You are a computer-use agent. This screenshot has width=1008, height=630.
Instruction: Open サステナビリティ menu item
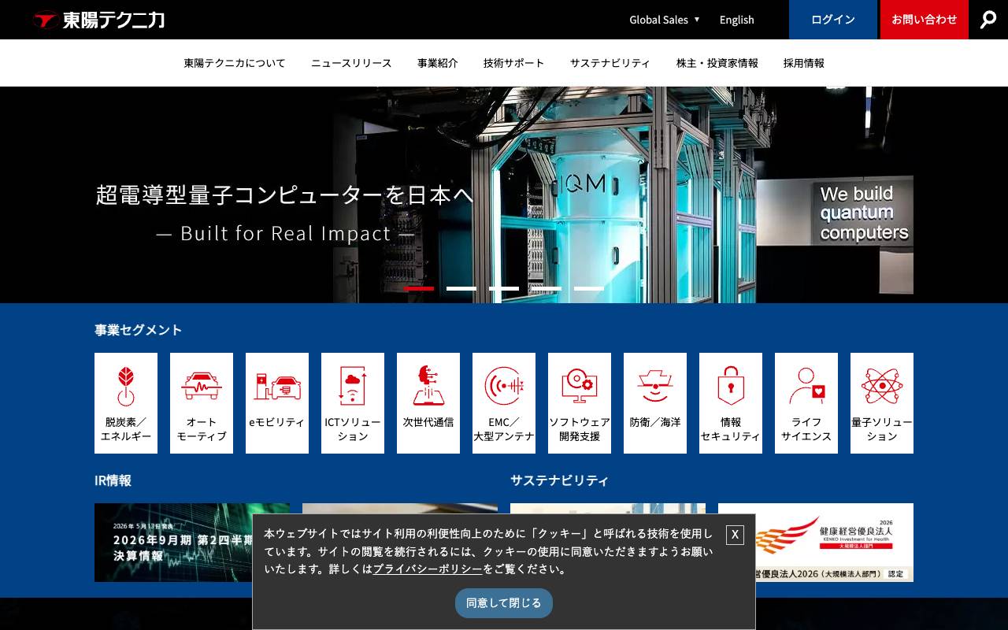610,63
